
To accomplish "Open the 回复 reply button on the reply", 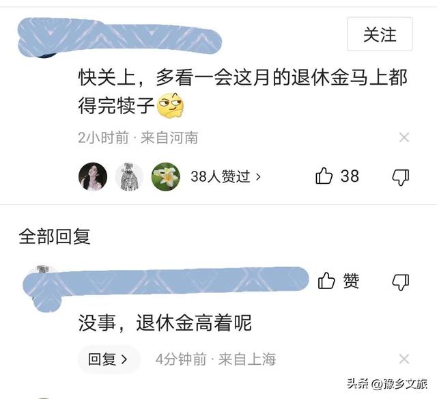I will coord(108,359).
